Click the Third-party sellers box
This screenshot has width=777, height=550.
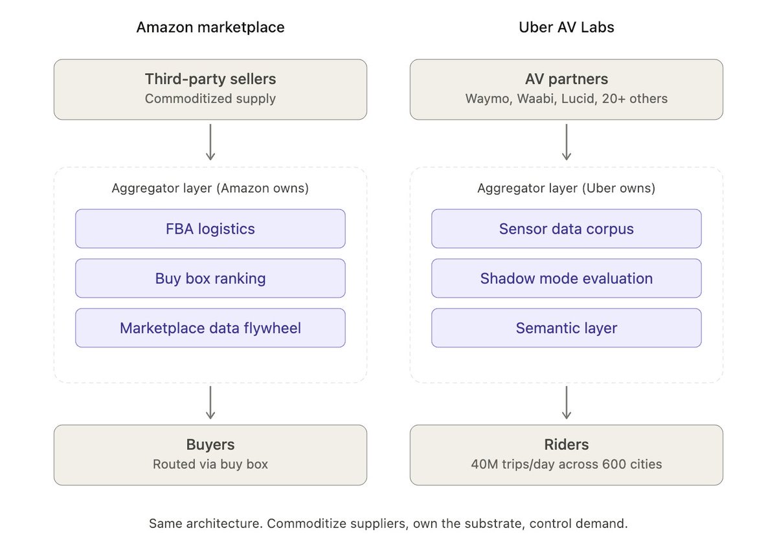pos(210,89)
